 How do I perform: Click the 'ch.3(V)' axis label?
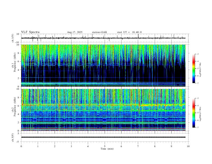click(13, 137)
